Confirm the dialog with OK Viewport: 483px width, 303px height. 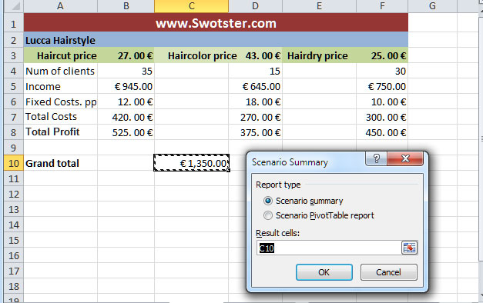[324, 272]
